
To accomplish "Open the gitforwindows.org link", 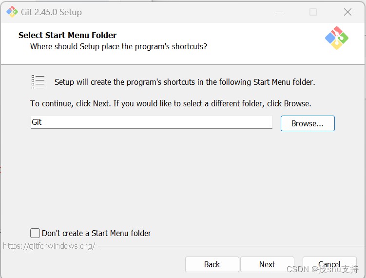I will click(x=49, y=246).
